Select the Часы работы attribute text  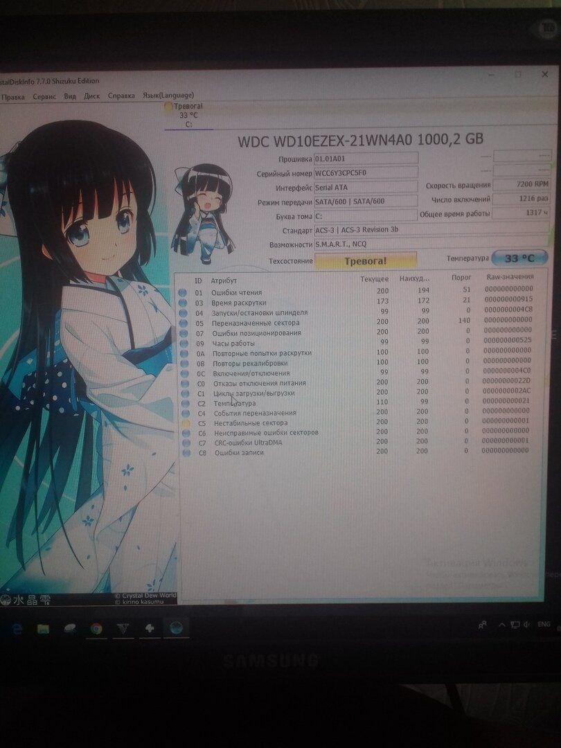tap(233, 344)
